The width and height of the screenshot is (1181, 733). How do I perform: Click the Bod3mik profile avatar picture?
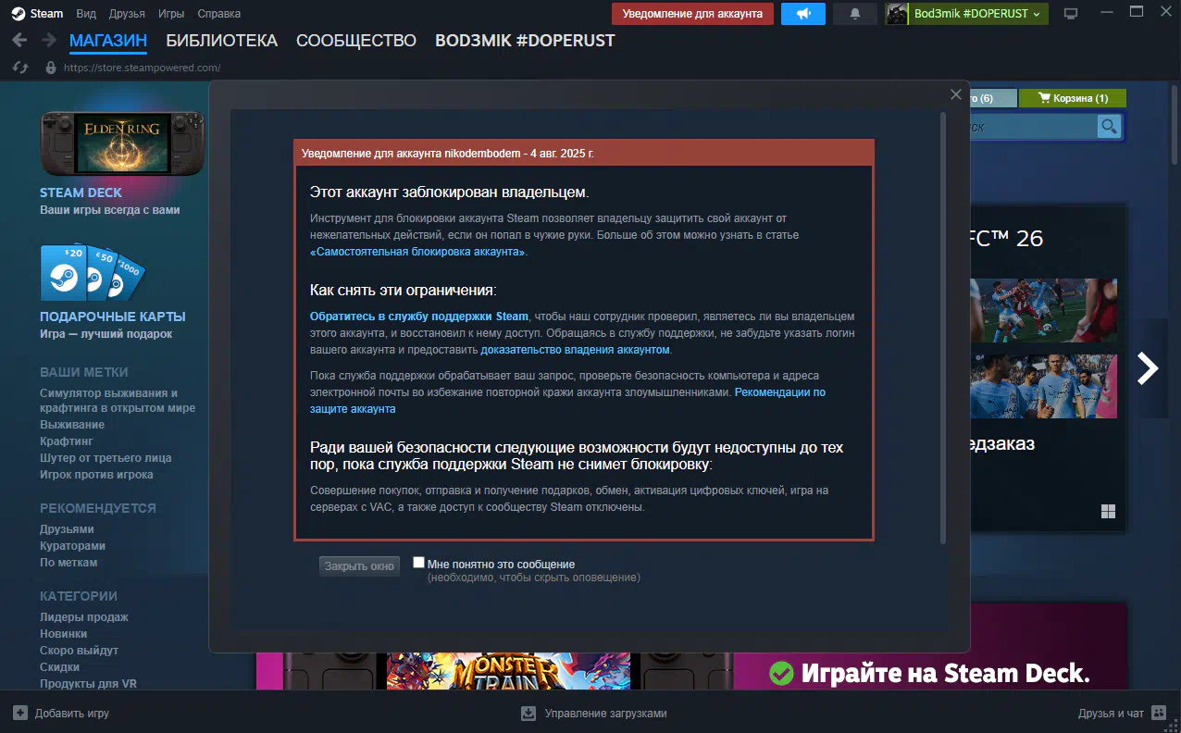pyautogui.click(x=897, y=14)
